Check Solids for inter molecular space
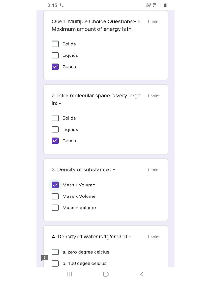This screenshot has height=282, width=211. point(55,118)
